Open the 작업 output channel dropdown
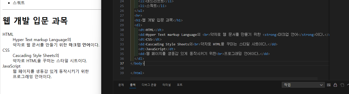The height and width of the screenshot is (94, 349). (x=303, y=85)
